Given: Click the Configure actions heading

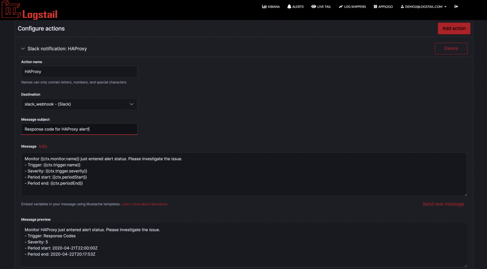Looking at the screenshot, I should pos(41,28).
